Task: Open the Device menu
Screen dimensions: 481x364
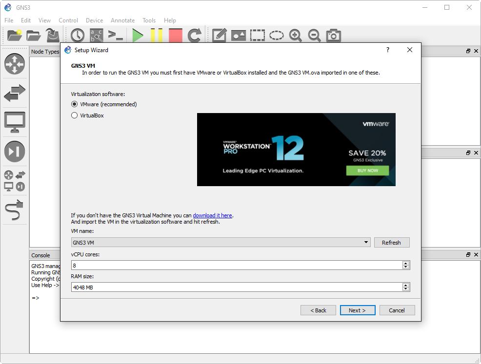Action: pyautogui.click(x=94, y=20)
